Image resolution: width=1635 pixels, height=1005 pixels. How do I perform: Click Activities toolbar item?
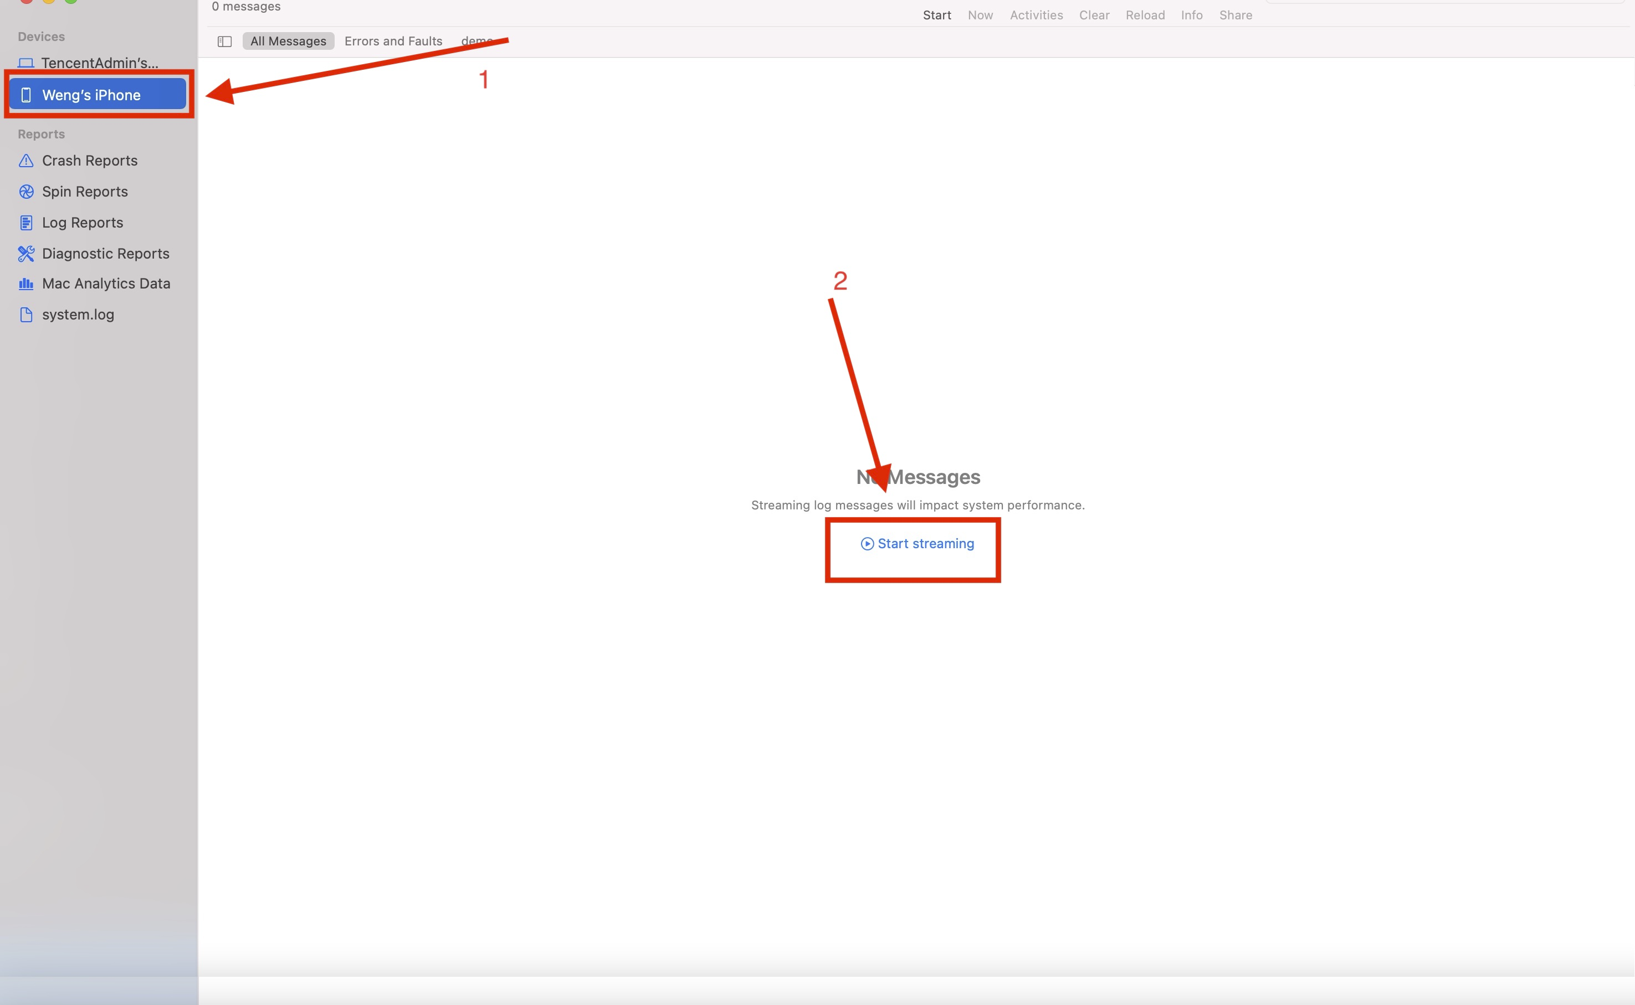pyautogui.click(x=1035, y=14)
